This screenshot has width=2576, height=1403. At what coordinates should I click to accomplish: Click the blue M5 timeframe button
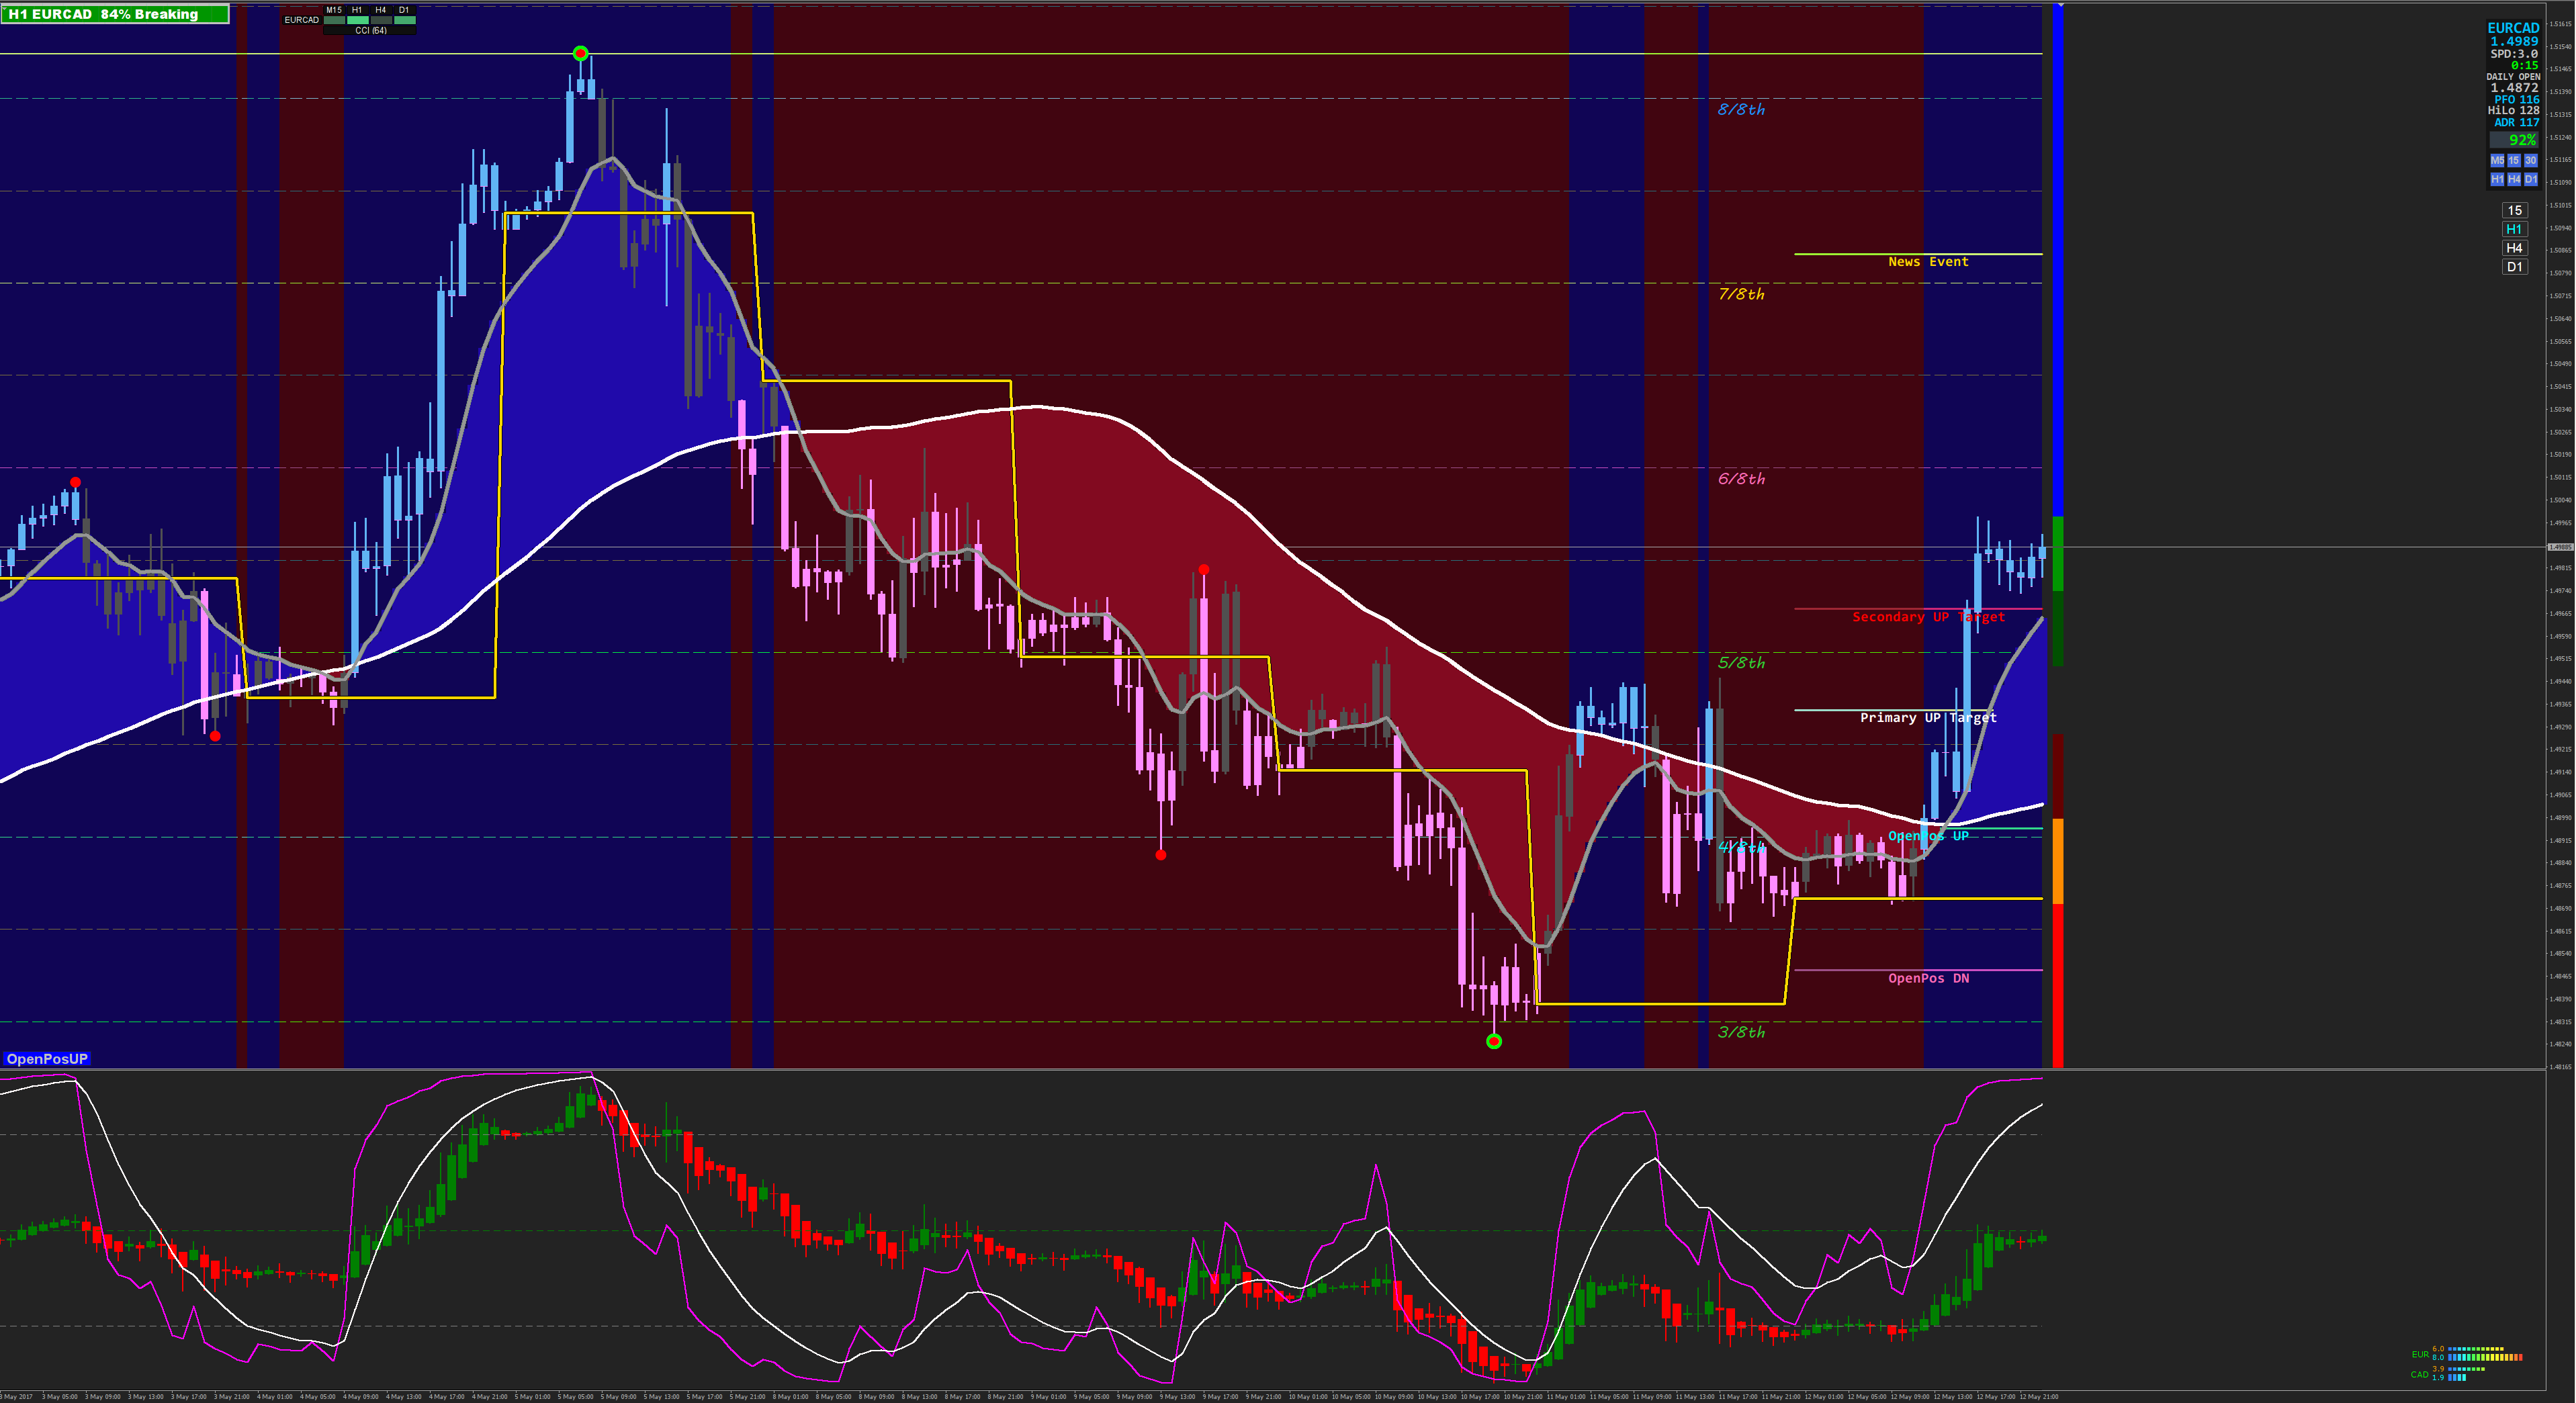[x=2497, y=160]
